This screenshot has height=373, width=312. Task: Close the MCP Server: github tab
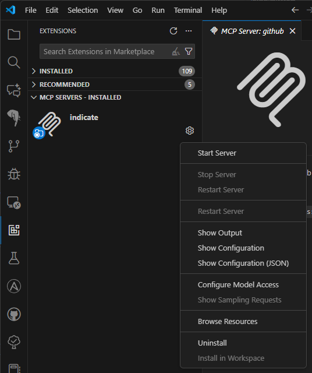click(293, 31)
